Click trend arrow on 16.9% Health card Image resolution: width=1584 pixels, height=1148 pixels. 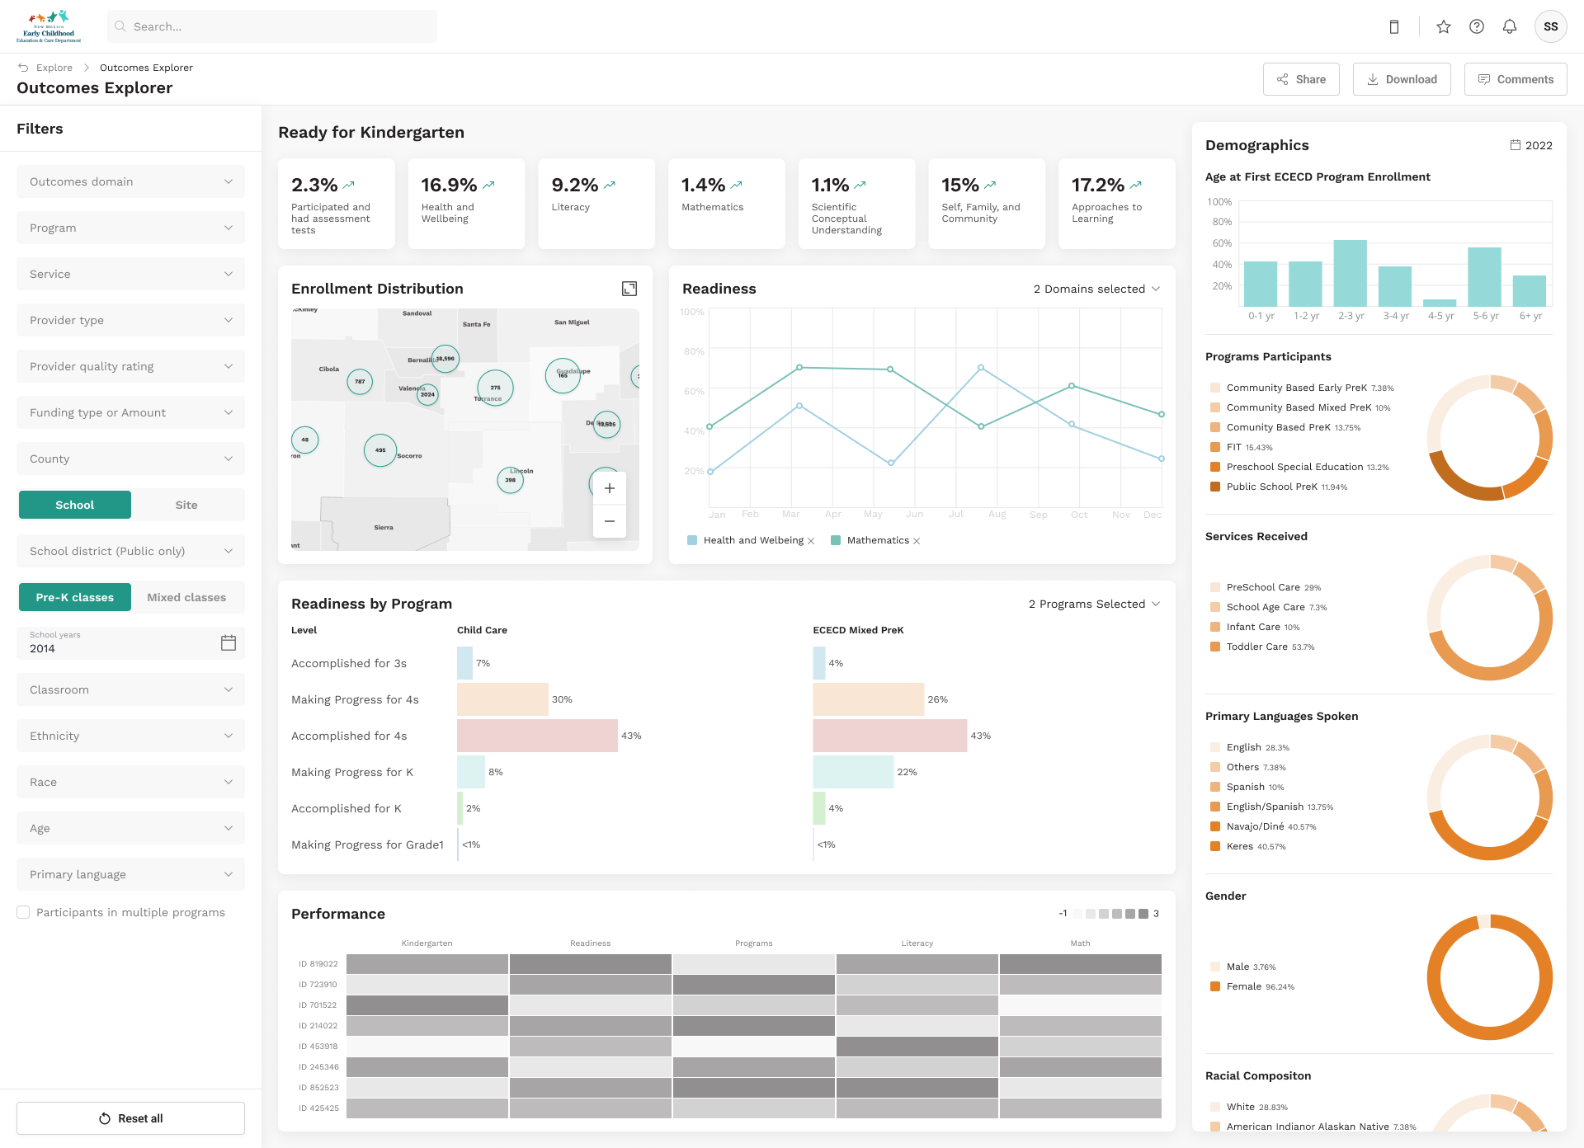coord(488,185)
